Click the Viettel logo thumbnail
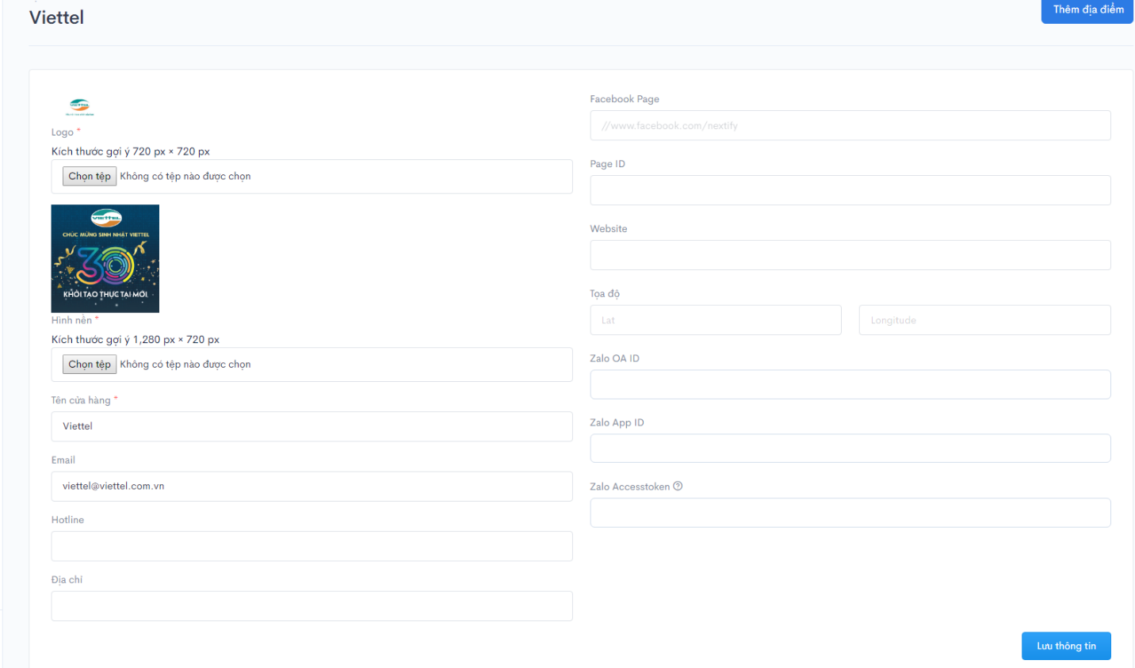Screen dimensions: 1135x668 pos(79,107)
